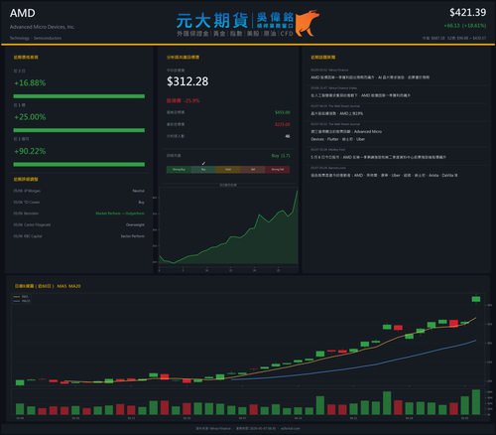
Task: Click the yellow Hold rating segment
Action: pos(228,170)
